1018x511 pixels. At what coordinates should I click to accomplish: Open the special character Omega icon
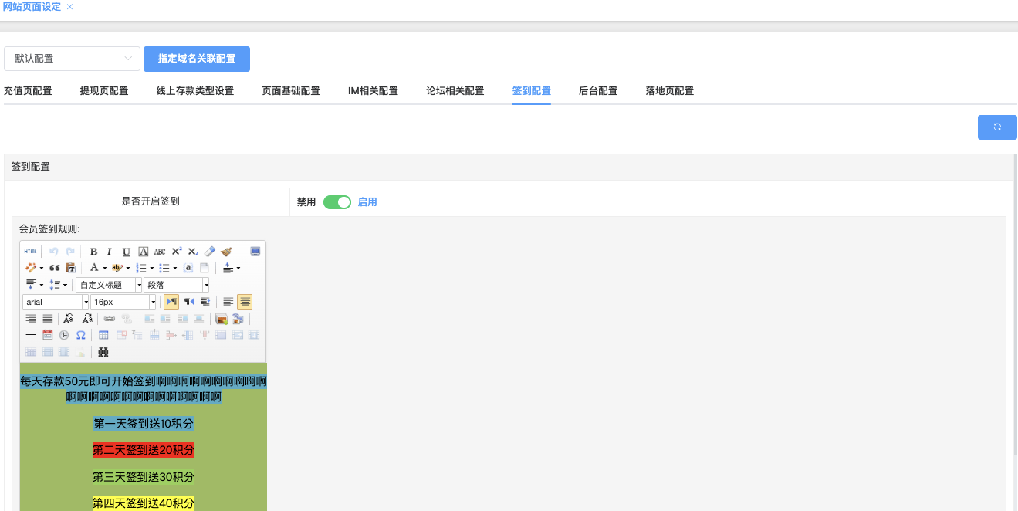(80, 335)
